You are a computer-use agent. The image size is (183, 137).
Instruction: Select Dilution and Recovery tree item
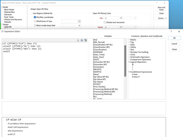[x=13, y=19]
